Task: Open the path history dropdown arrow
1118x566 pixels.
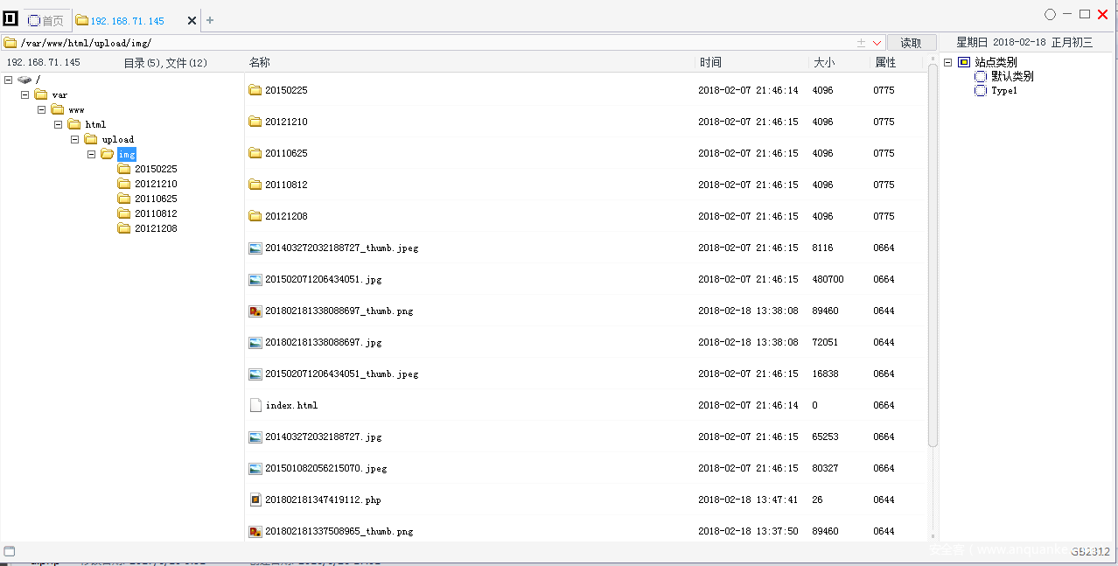Action: (x=877, y=43)
